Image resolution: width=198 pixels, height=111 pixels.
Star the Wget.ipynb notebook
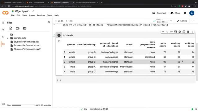coord(33,11)
